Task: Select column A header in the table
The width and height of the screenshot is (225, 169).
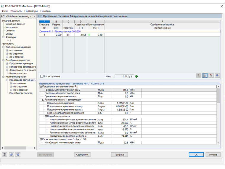Action: click(44, 22)
